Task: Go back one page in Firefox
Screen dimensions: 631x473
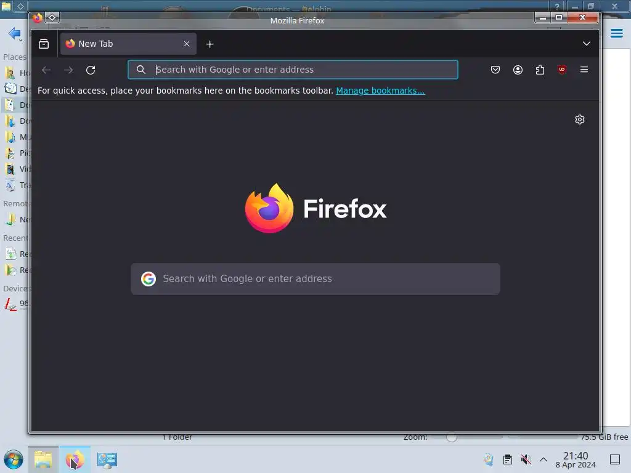Action: [x=46, y=70]
